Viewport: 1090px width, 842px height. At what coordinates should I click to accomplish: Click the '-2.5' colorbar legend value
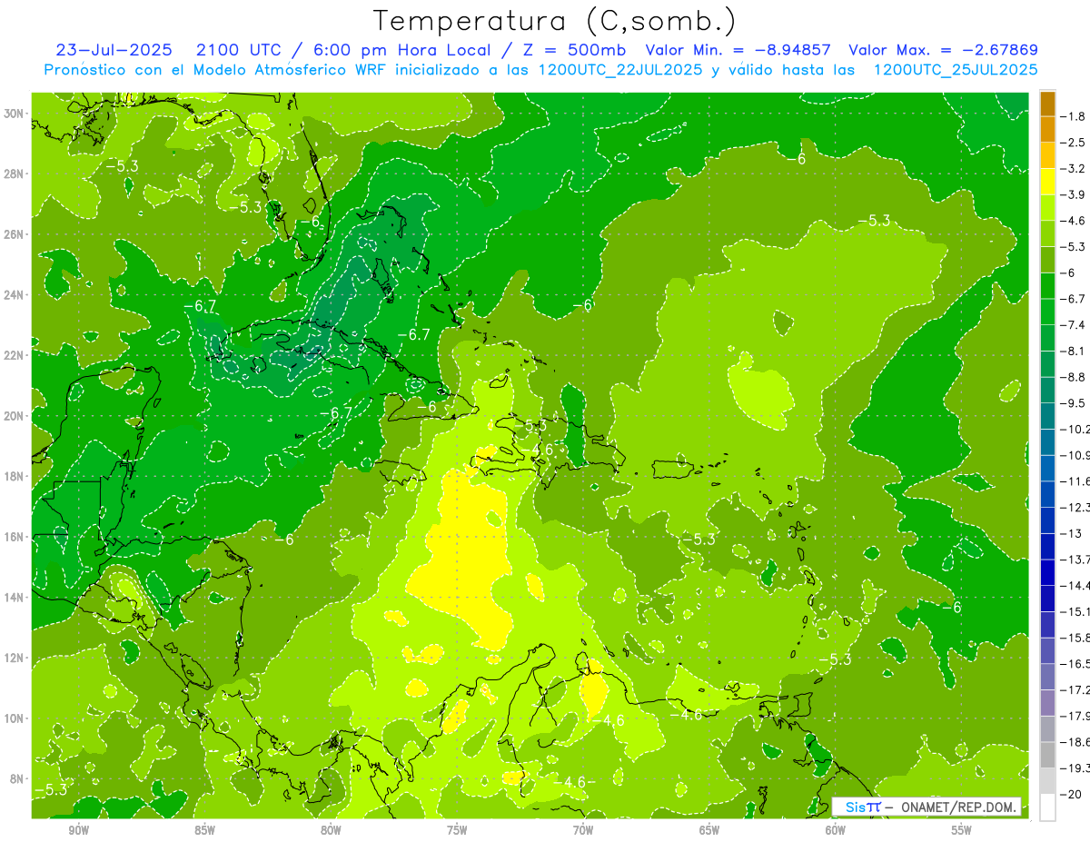coord(1073,143)
